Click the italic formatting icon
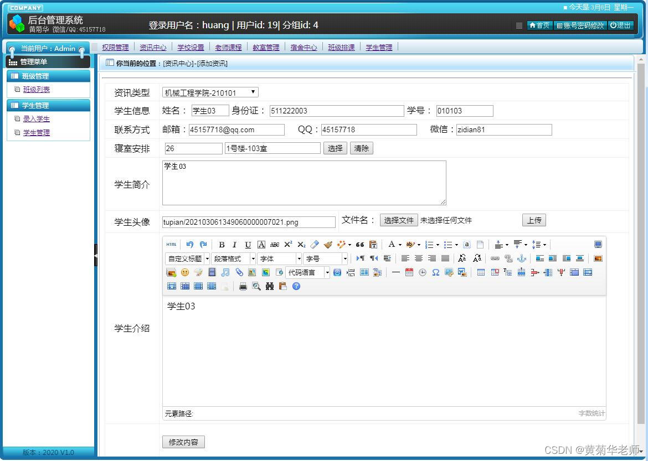 (235, 244)
